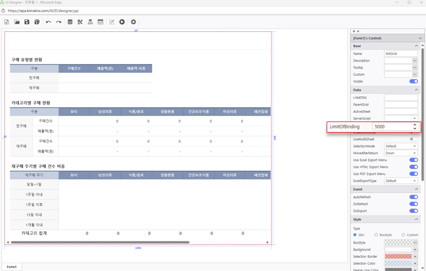Open settings with the gear icon

point(134,22)
